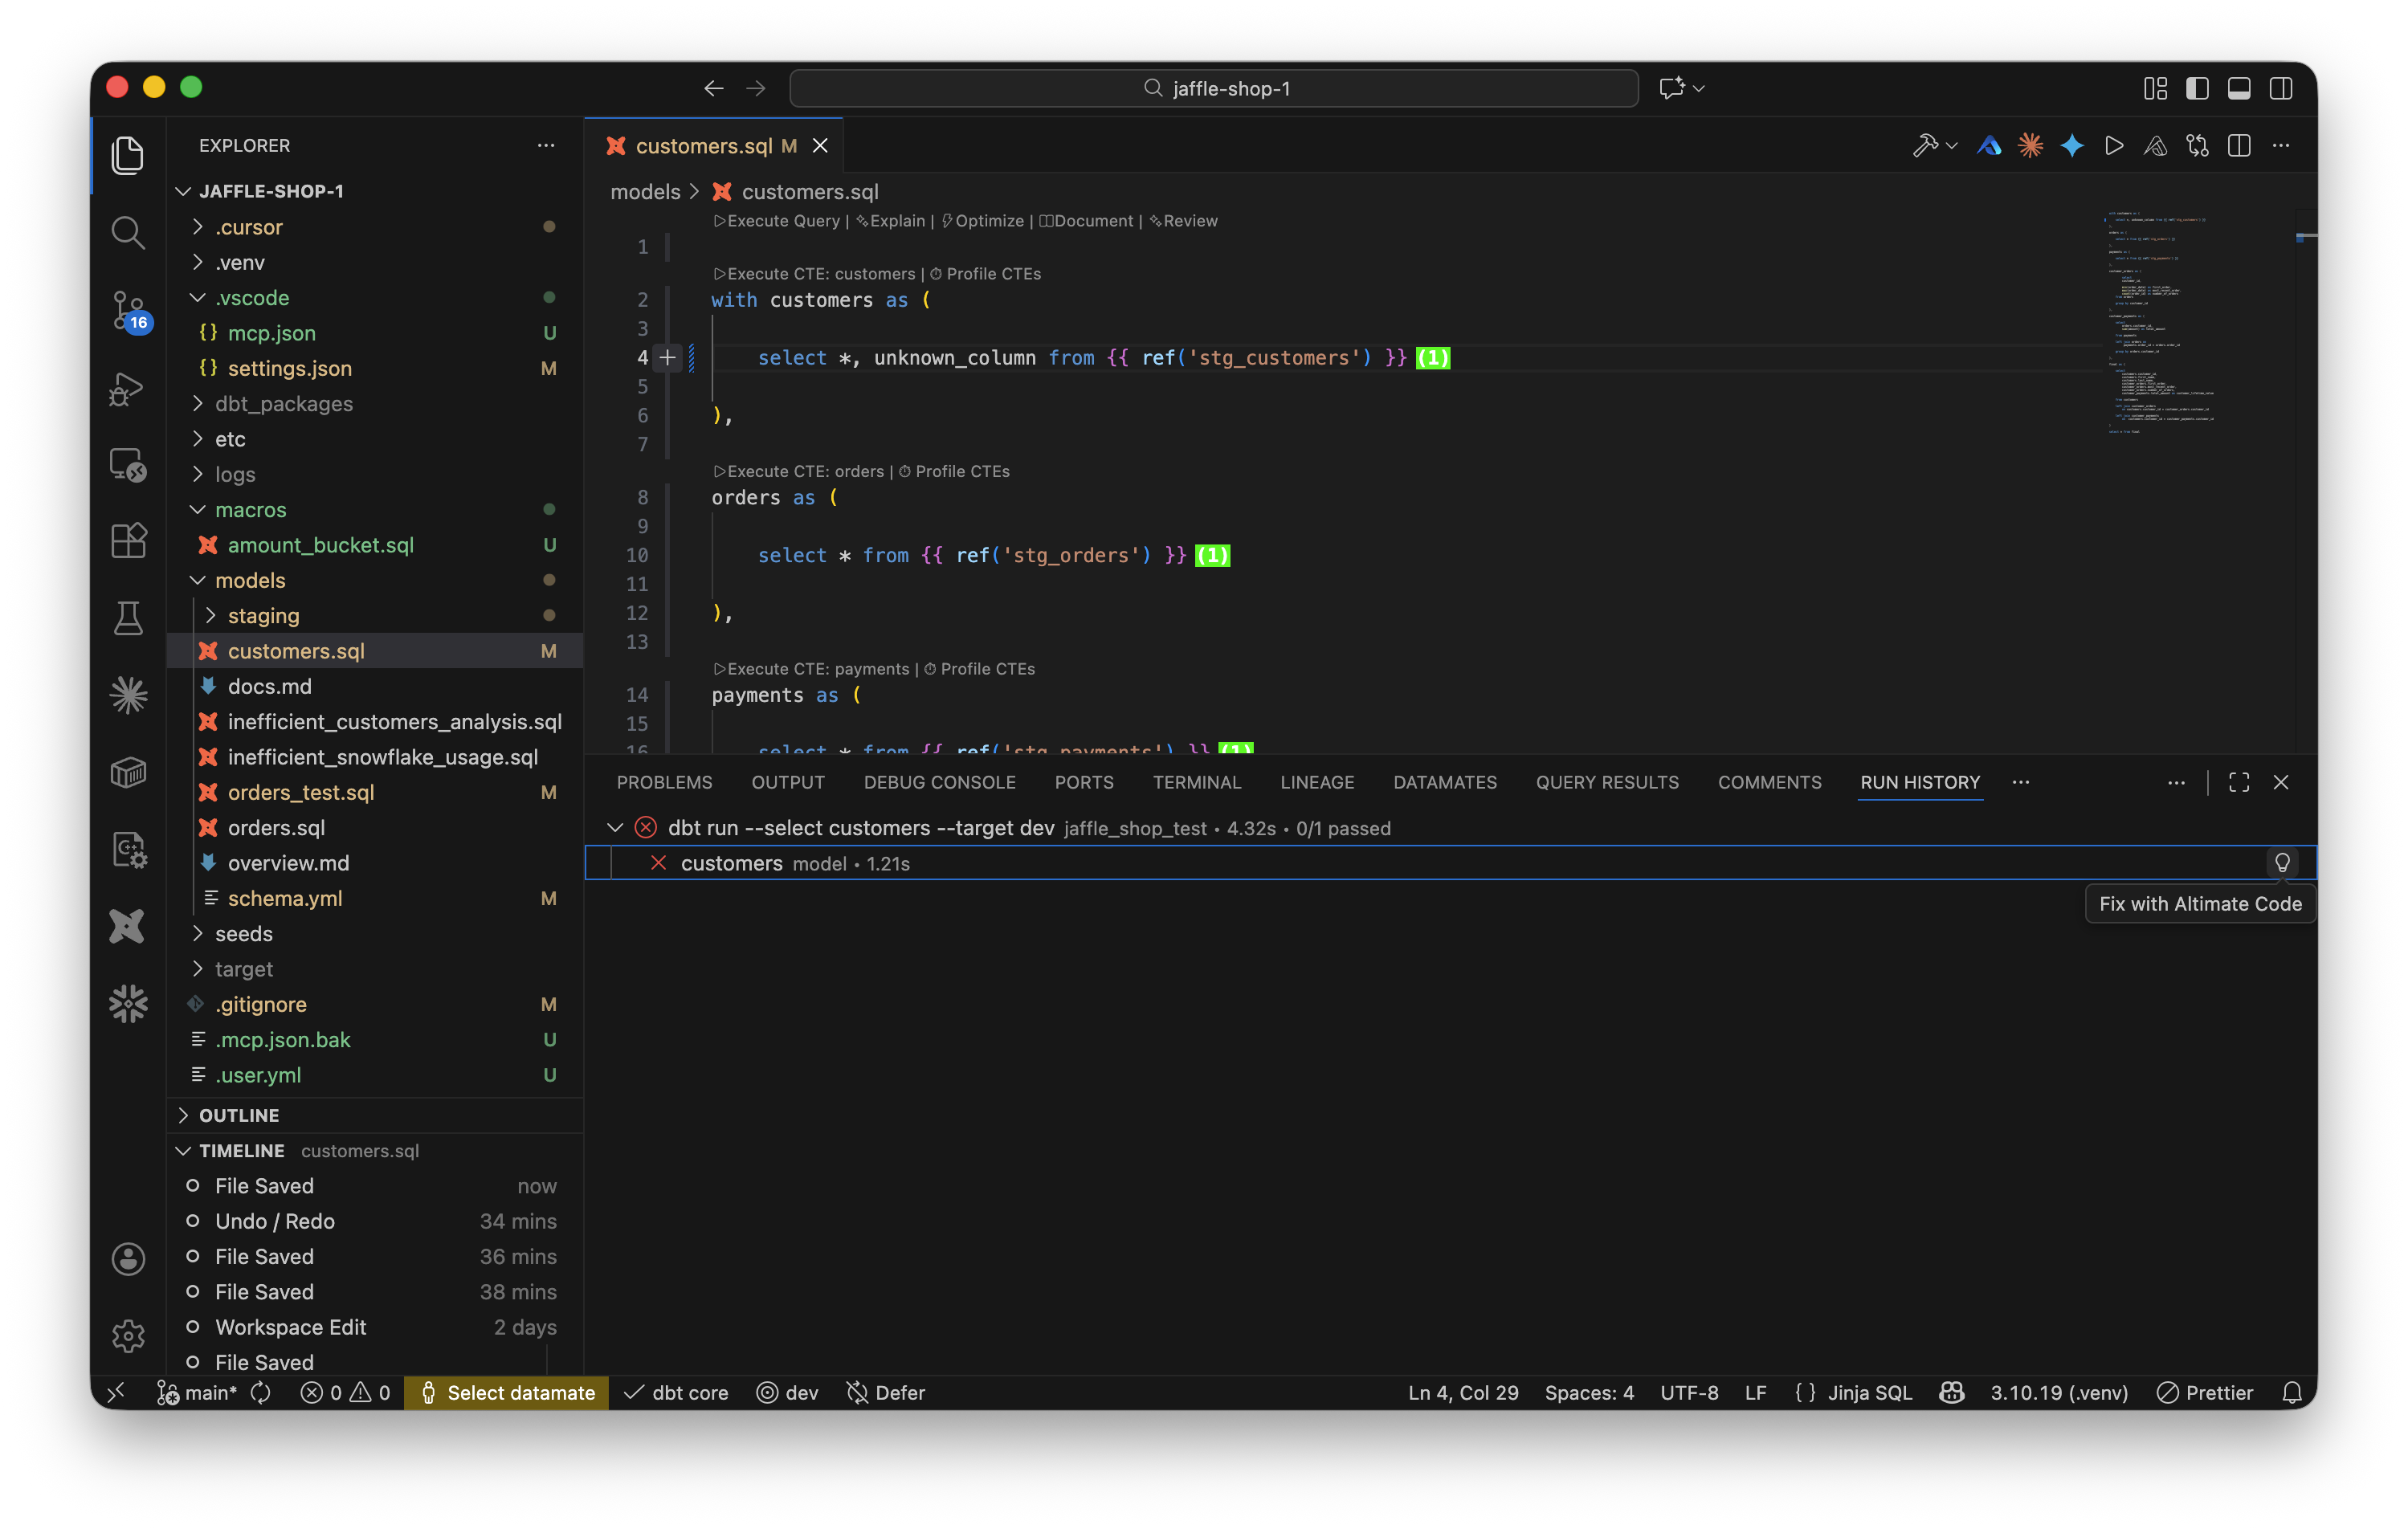Viewport: 2408px width, 1529px height.
Task: Toggle bottom panel visibility
Action: (x=2239, y=88)
